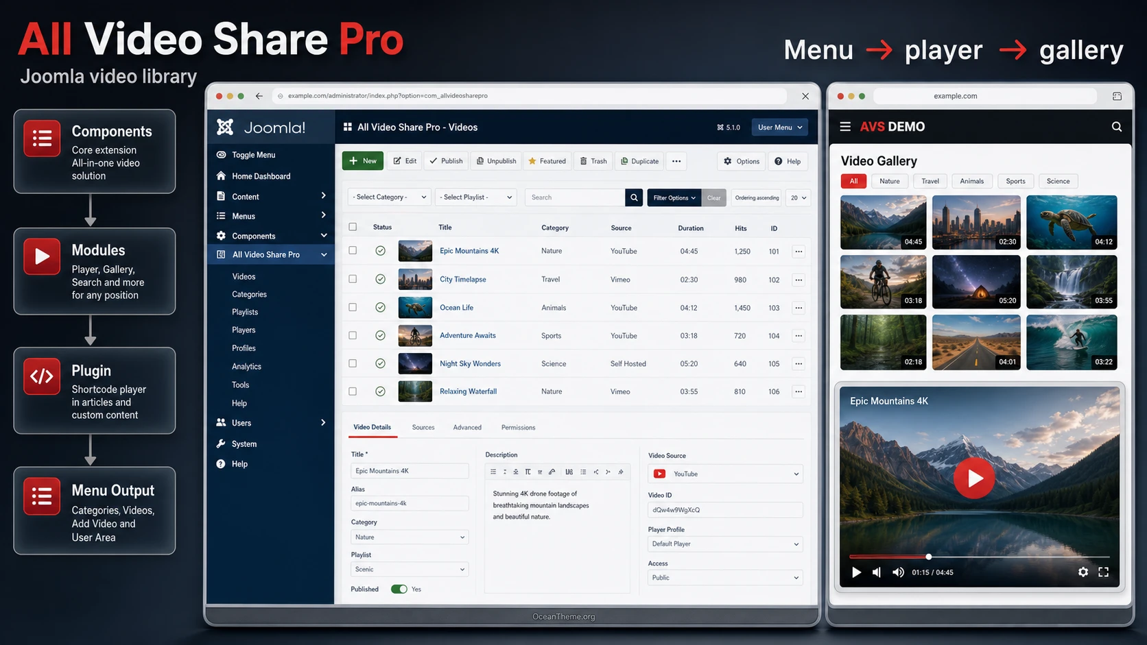Image resolution: width=1147 pixels, height=645 pixels.
Task: Check the Adventure Awaits row checkbox
Action: click(353, 335)
